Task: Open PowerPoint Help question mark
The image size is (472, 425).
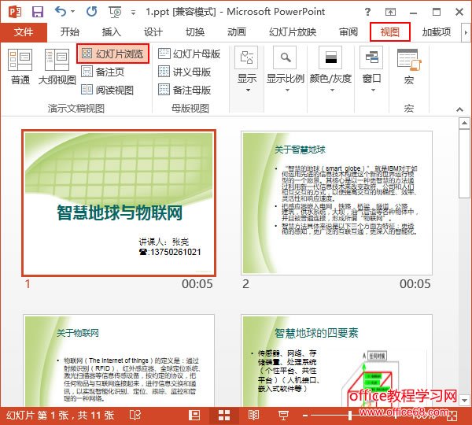Action: coord(367,12)
